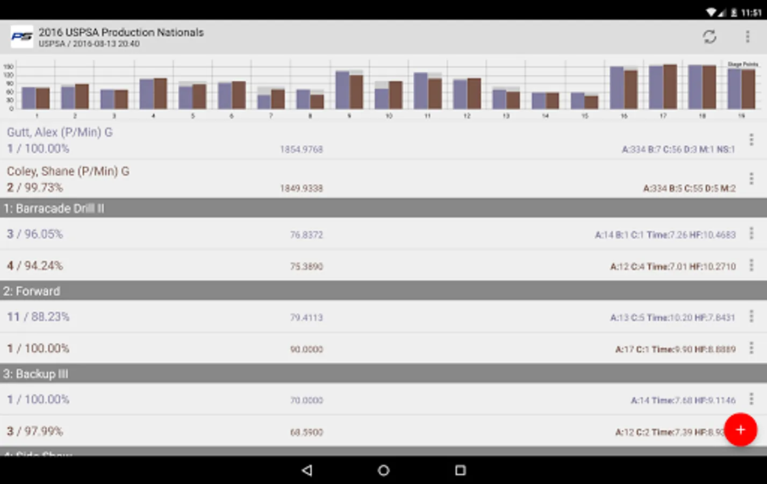The image size is (767, 484).
Task: Select the 3 / 97.99% stage placement
Action: (35, 431)
